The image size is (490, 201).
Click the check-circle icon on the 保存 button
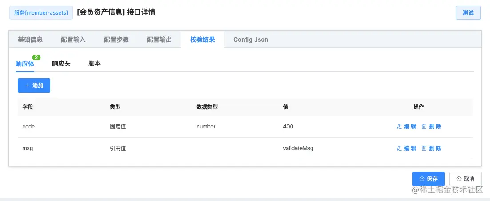(x=422, y=179)
